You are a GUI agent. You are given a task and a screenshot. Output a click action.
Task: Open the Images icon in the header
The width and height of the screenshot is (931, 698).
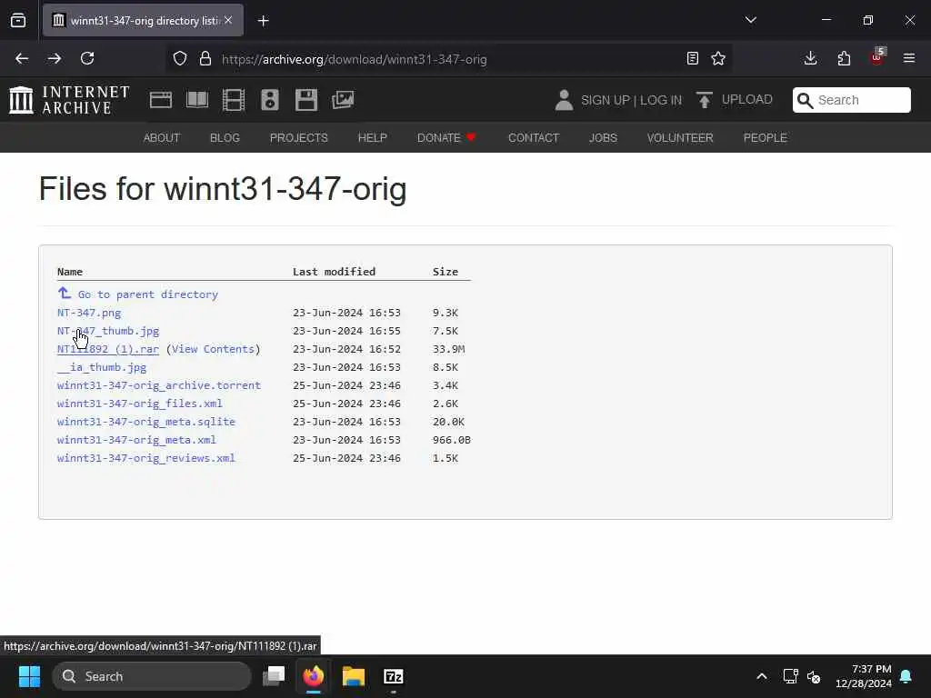pyautogui.click(x=343, y=100)
